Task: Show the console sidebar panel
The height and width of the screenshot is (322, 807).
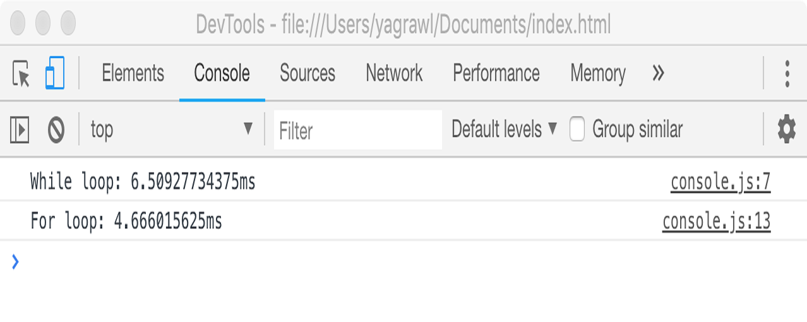Action: point(20,130)
